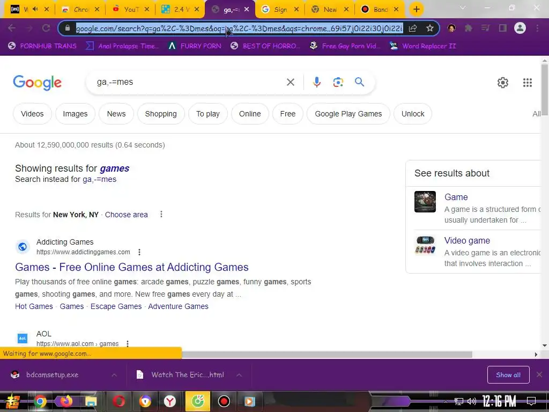Apply the Unlock filter chip

[x=413, y=114]
